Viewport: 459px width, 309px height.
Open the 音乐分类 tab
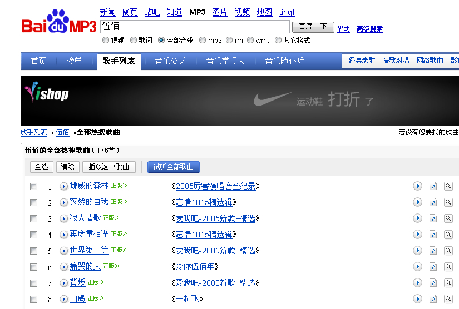170,61
